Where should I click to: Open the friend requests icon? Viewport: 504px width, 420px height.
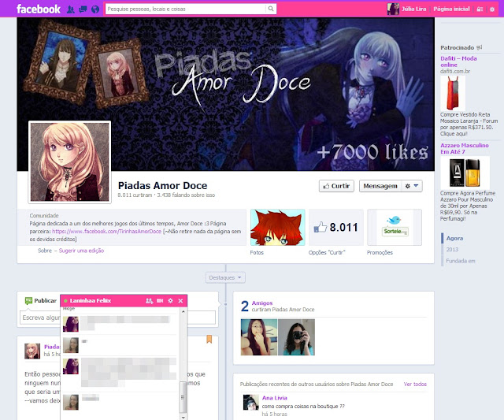pyautogui.click(x=70, y=9)
